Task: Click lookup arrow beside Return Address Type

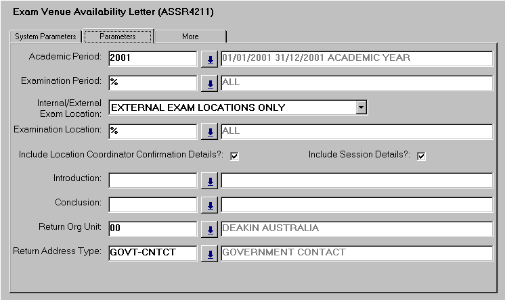Action: 210,254
